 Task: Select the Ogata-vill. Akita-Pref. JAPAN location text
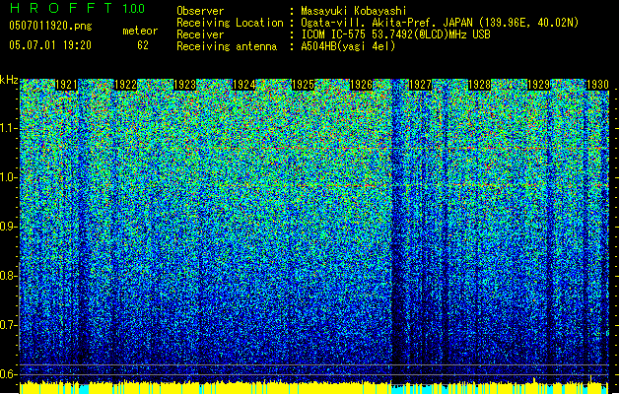(x=440, y=23)
